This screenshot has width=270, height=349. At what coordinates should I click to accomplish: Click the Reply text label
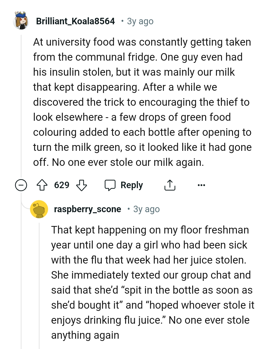[x=132, y=185]
